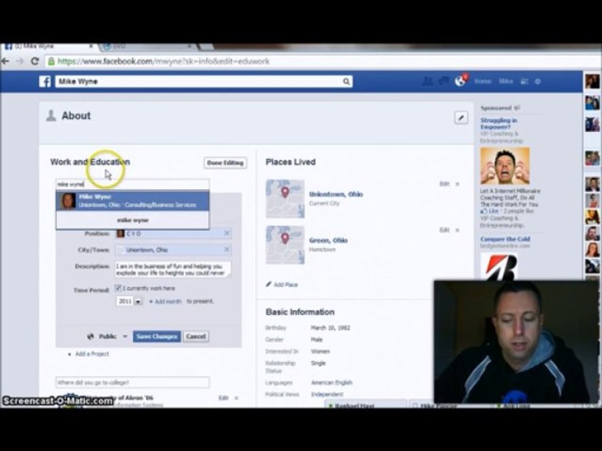The height and width of the screenshot is (451, 602).
Task: Click Done Editing button
Action: tap(225, 163)
